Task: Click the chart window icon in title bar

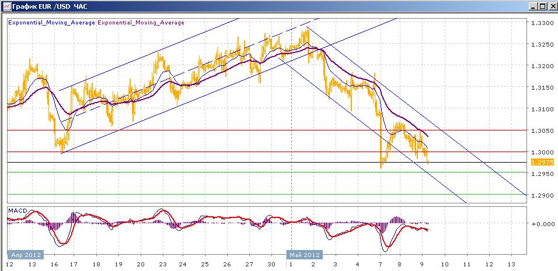Action: pyautogui.click(x=6, y=6)
